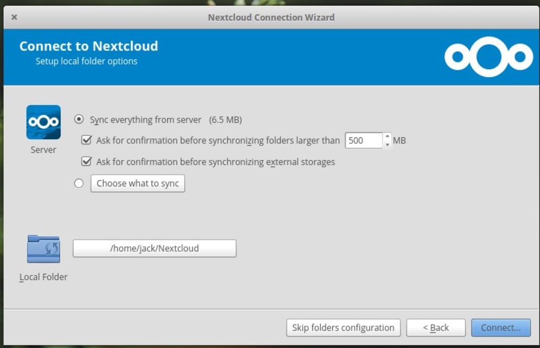Increase folder size limit with up arrow
Screen dimensions: 540x348
click(387, 136)
